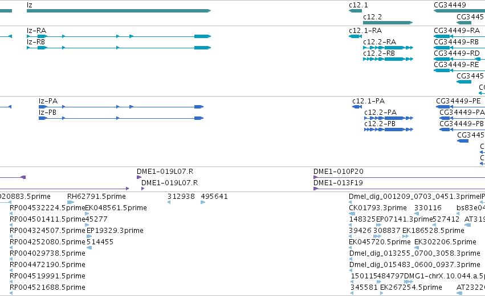This screenshot has height=296, width=485.
Task: Click EST 45277
Action: pos(87,225)
